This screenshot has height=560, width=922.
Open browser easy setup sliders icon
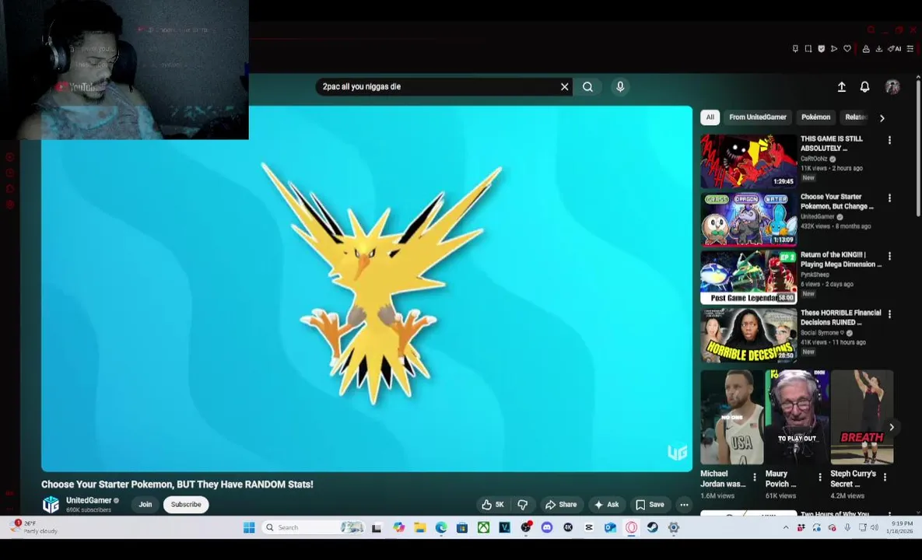[x=910, y=49]
